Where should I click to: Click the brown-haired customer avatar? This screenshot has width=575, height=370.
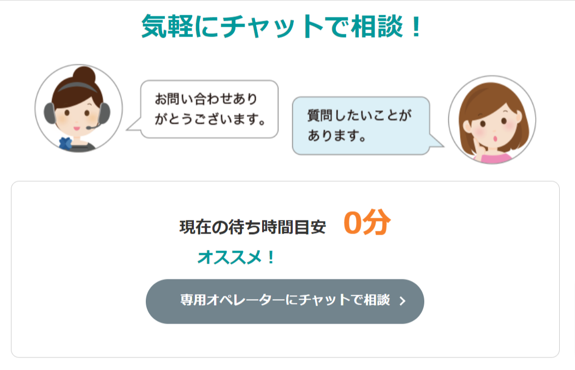(492, 120)
